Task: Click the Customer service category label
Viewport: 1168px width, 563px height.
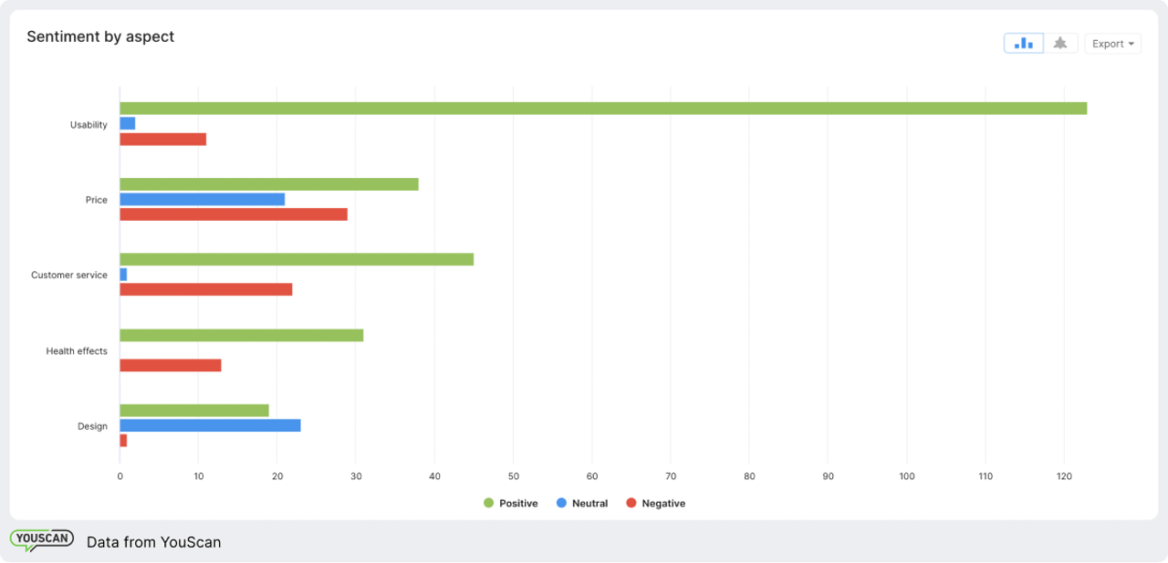Action: point(70,275)
